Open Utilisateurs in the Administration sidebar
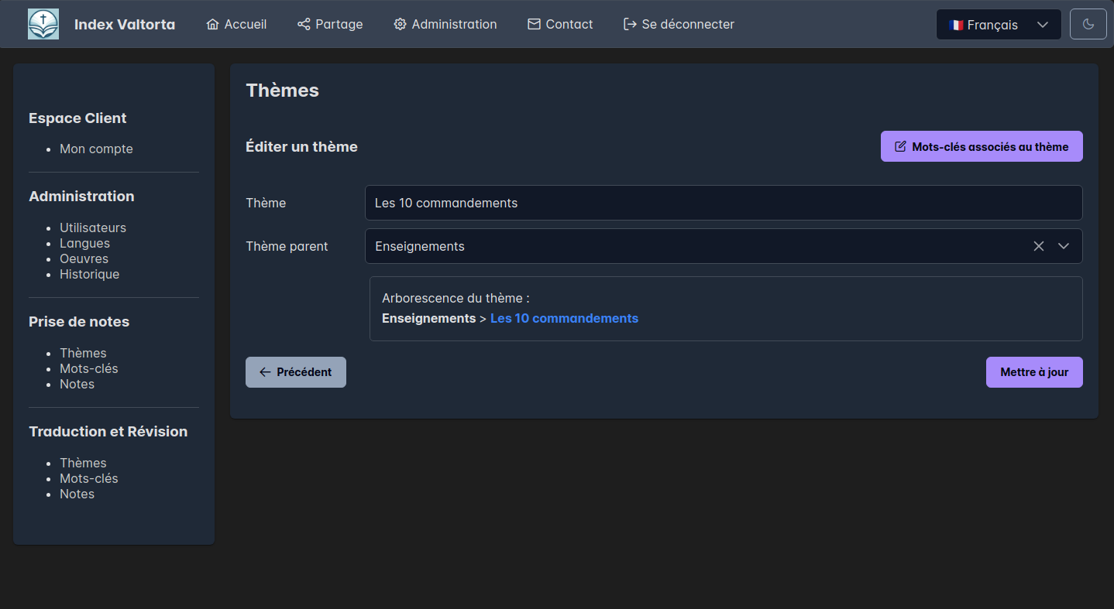The height and width of the screenshot is (609, 1114). [93, 228]
